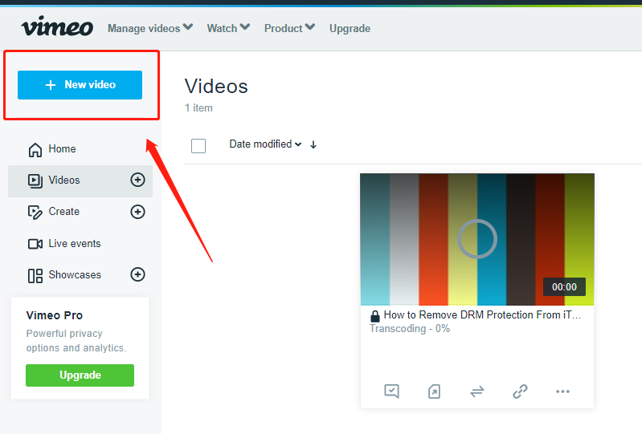Screen dimensions: 642x434
Task: Click the Vimeo logo
Action: coord(57,26)
